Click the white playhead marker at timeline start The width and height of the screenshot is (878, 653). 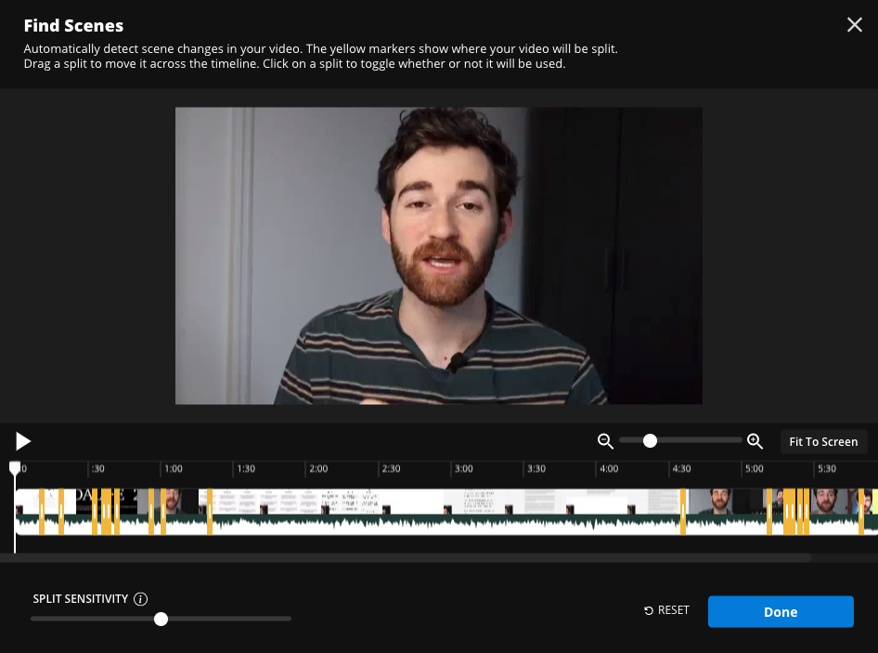tap(15, 468)
